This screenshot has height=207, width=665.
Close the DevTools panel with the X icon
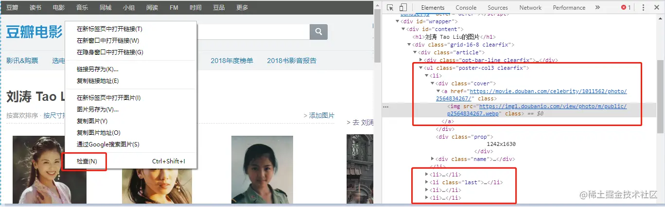[656, 7]
